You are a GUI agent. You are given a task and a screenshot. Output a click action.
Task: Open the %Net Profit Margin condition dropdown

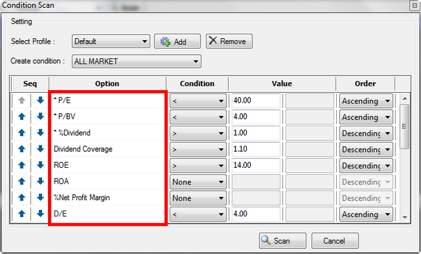pos(198,198)
